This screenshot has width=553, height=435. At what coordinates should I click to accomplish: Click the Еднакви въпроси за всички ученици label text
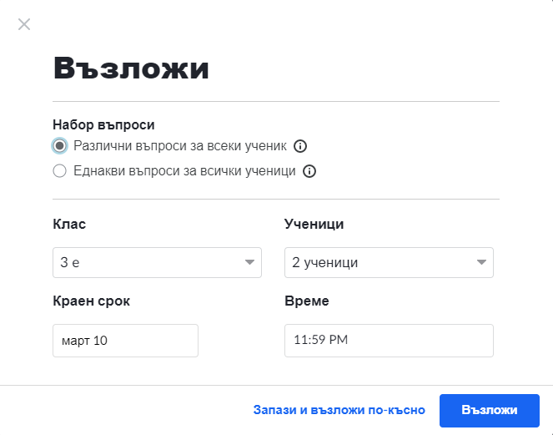[x=184, y=171]
